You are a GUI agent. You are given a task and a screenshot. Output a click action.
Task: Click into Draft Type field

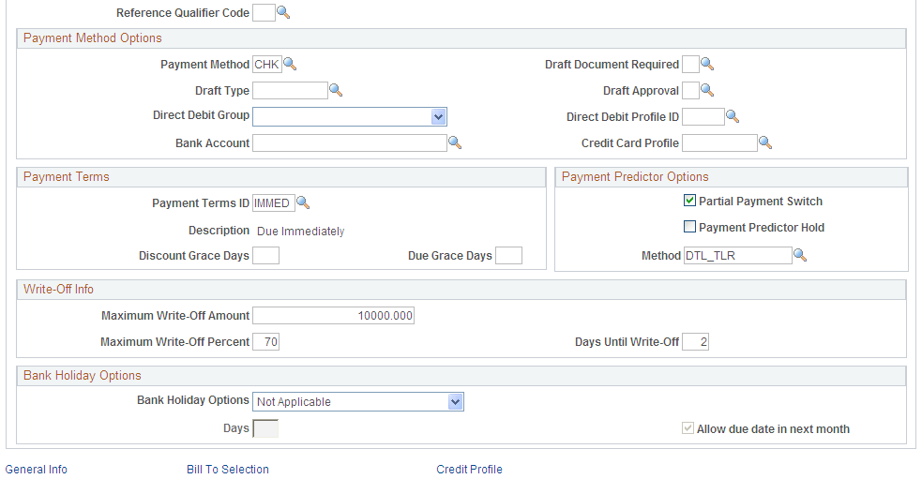click(x=290, y=90)
